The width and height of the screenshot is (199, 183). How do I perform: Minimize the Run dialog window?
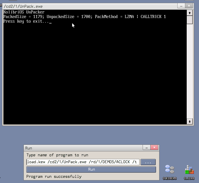(146, 148)
